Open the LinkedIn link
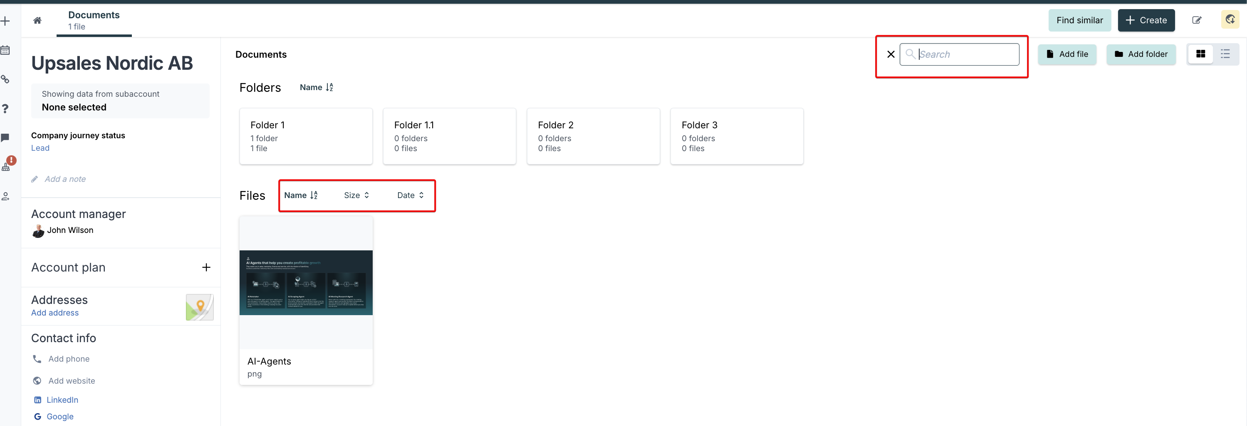Screen dimensions: 1247x426 [x=62, y=400]
